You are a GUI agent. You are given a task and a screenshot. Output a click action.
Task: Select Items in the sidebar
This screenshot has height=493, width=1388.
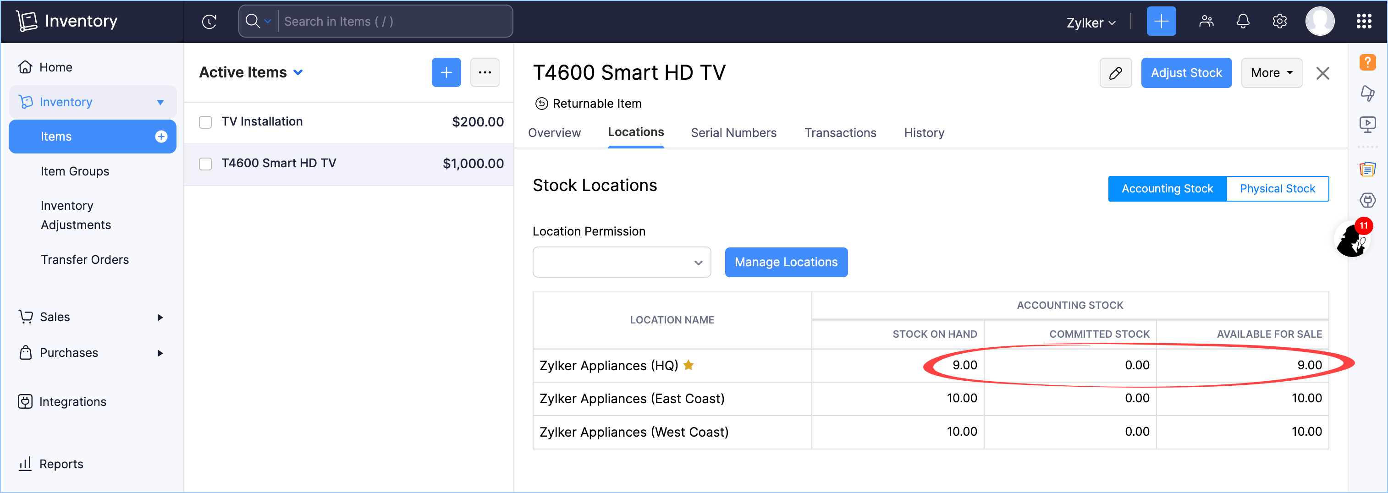pyautogui.click(x=92, y=137)
